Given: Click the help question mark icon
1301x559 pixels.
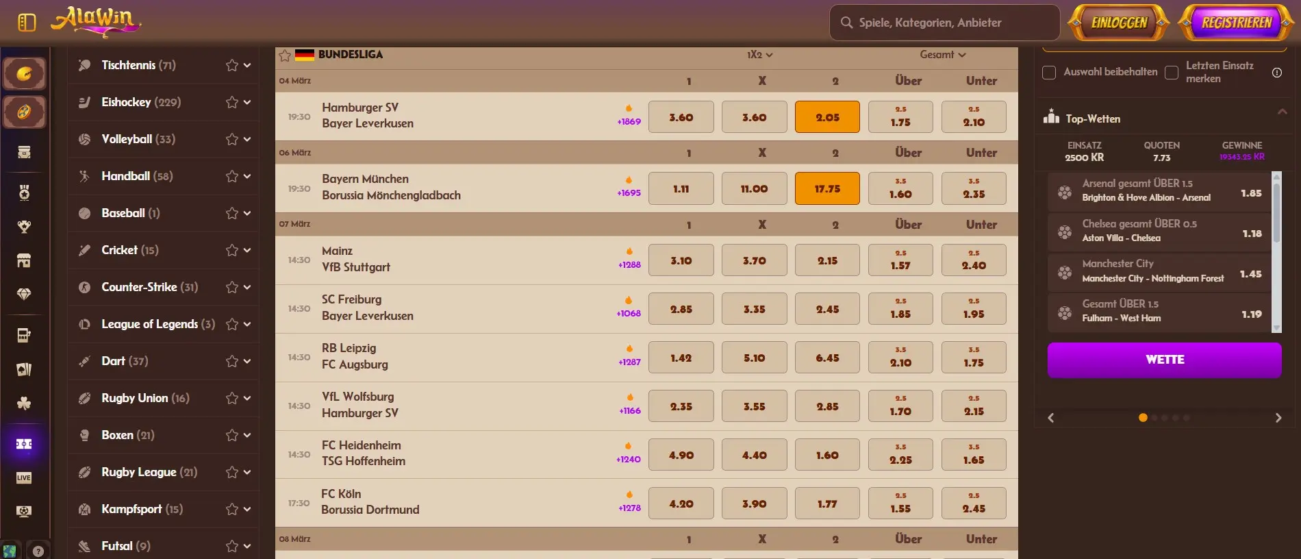Looking at the screenshot, I should tap(38, 551).
